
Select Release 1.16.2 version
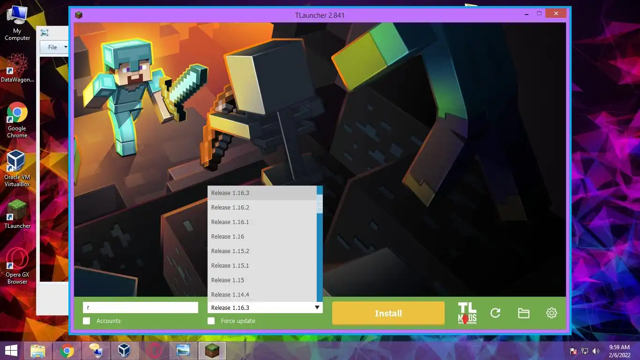click(262, 208)
